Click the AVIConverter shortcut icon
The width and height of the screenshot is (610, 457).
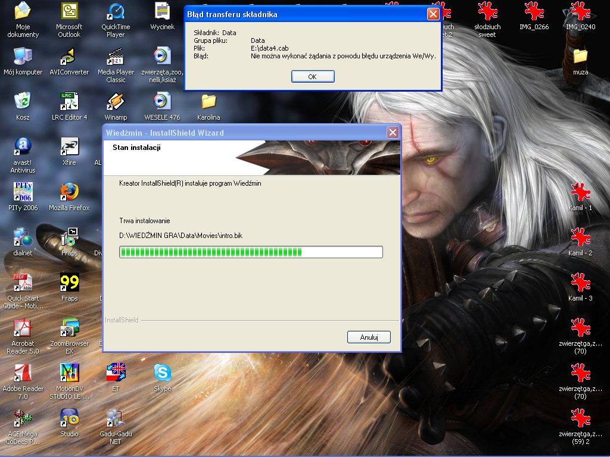[x=69, y=61]
